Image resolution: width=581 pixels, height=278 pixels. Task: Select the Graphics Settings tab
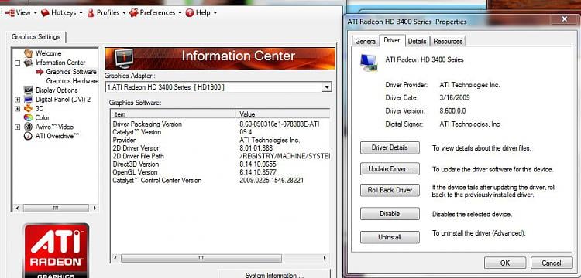[x=36, y=37]
